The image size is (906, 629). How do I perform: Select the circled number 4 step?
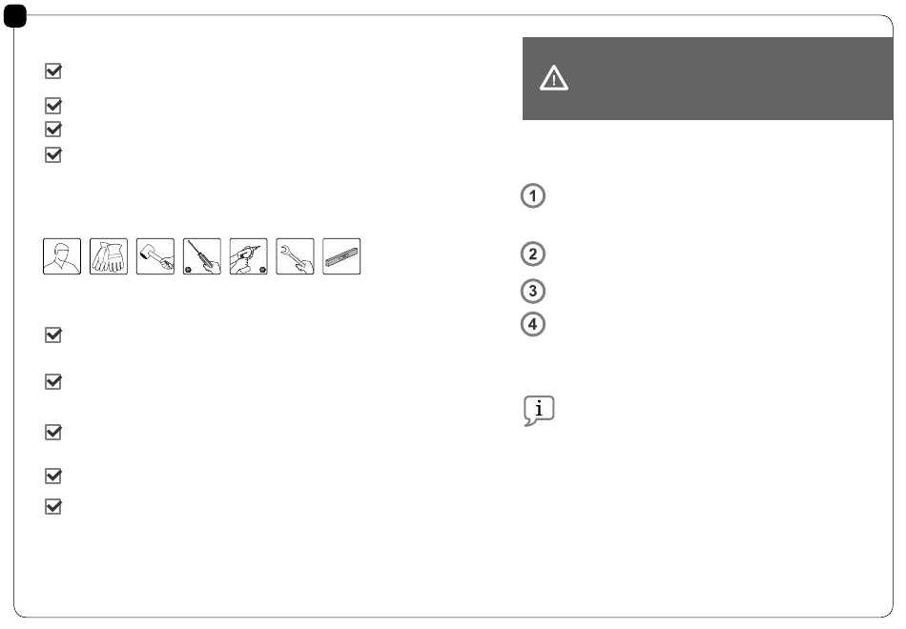(x=533, y=324)
